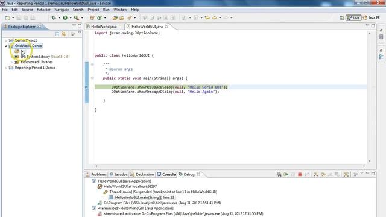Click Collapse All in Package Explorer

[x=57, y=34]
